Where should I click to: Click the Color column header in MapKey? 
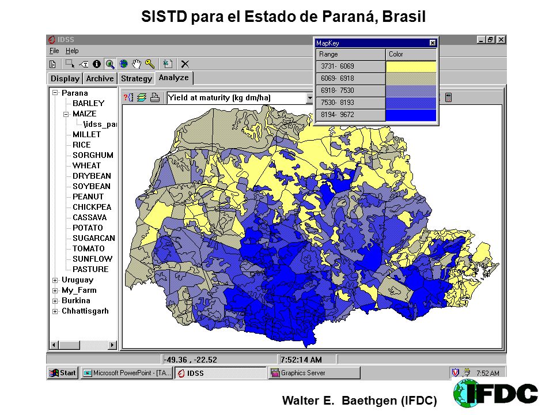pyautogui.click(x=411, y=54)
